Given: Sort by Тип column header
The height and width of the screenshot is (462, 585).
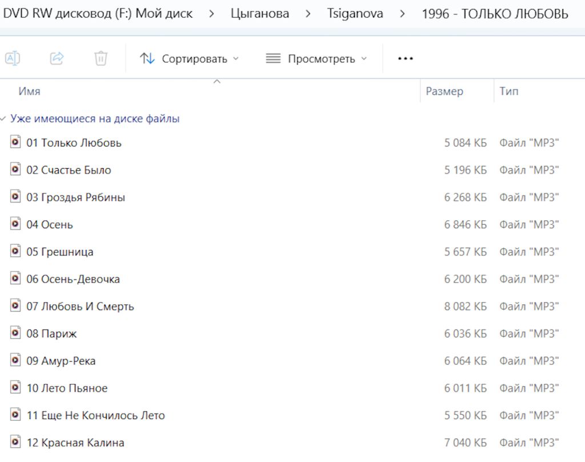Looking at the screenshot, I should pyautogui.click(x=509, y=91).
